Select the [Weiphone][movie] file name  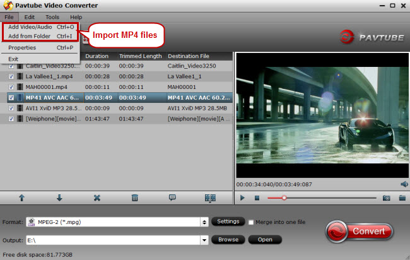(53, 119)
